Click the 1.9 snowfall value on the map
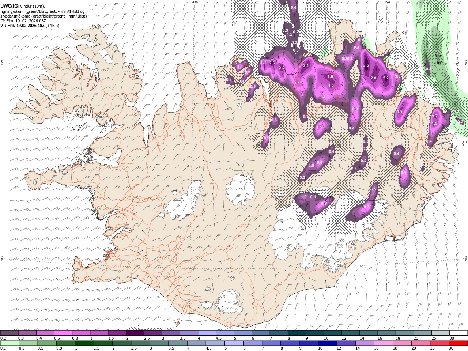 pos(330,76)
